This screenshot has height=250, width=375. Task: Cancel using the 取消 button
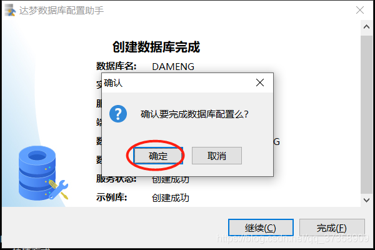(x=217, y=156)
